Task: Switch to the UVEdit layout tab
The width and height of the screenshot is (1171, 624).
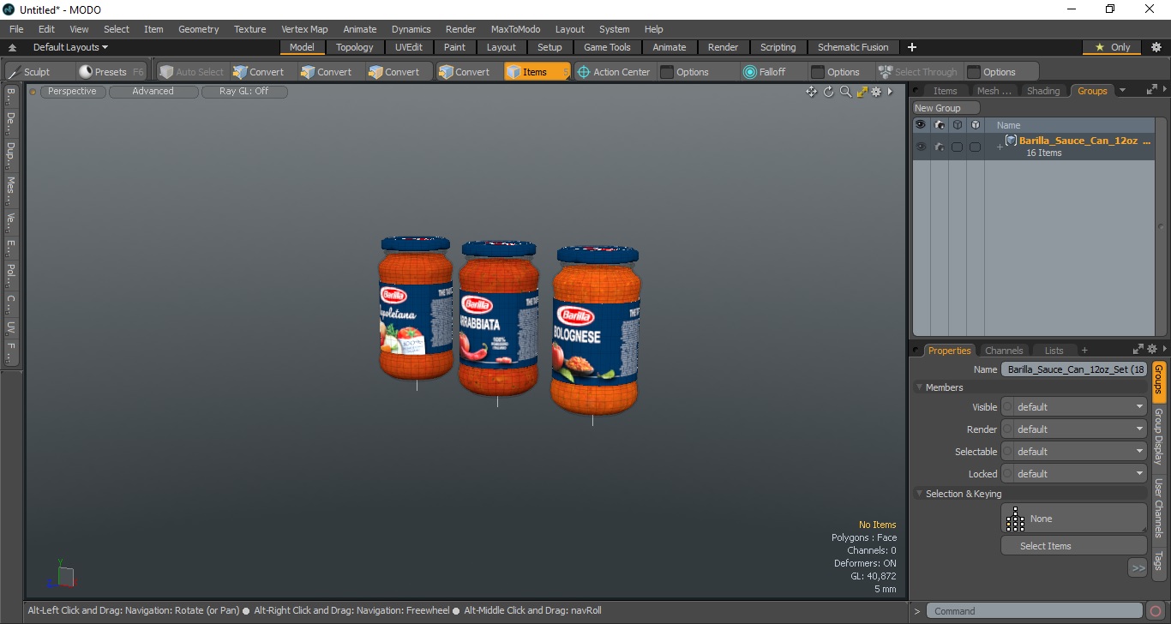Action: [x=409, y=47]
